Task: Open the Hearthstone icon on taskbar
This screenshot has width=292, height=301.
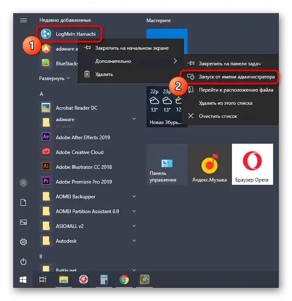Action: coord(144,280)
